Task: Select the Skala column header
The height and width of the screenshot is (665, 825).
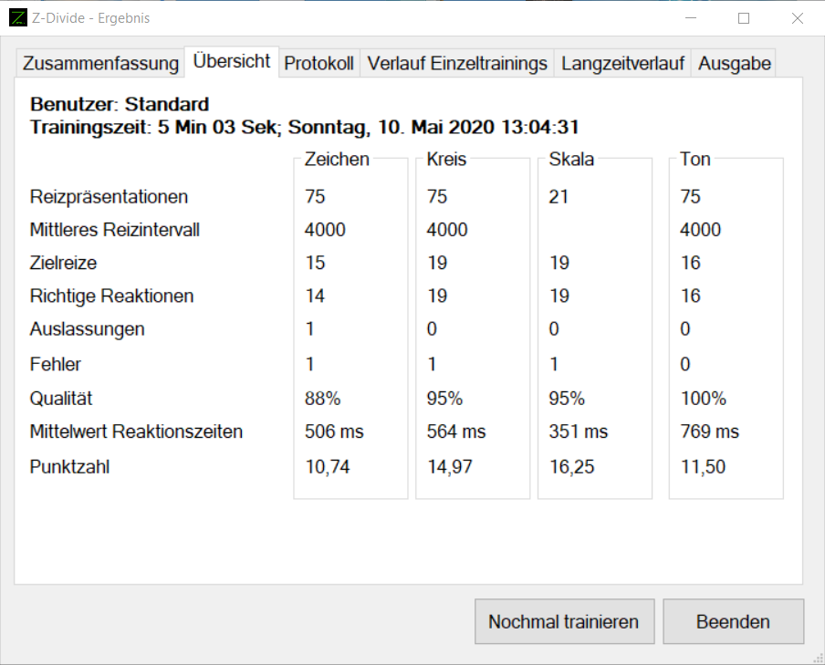Action: (571, 160)
